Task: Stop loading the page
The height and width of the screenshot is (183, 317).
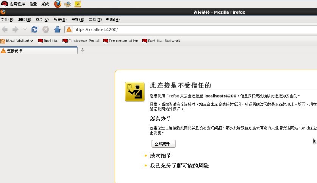Action: (46, 29)
